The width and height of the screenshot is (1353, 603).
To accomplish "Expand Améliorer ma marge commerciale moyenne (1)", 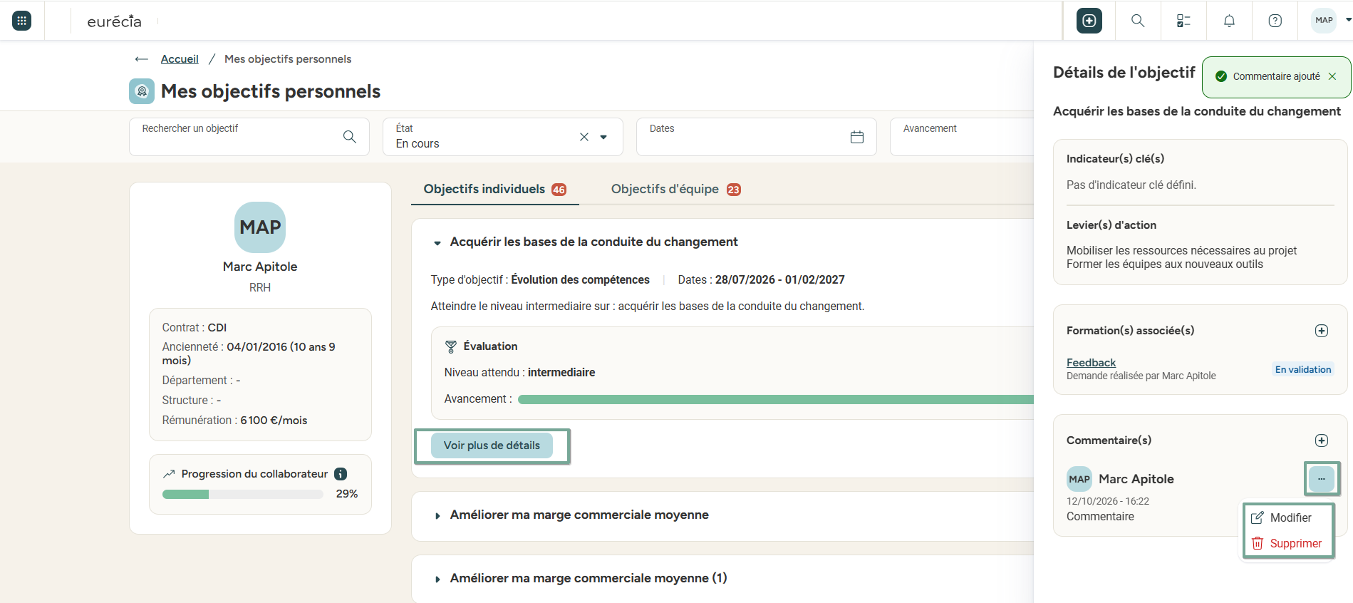I will (437, 579).
